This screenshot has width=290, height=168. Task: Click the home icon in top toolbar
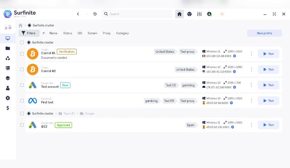[179, 14]
